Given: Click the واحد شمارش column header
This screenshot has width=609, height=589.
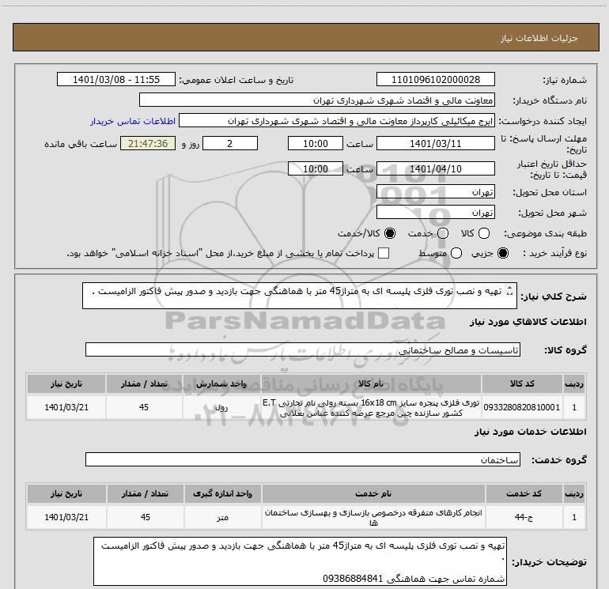Looking at the screenshot, I should coord(221,383).
